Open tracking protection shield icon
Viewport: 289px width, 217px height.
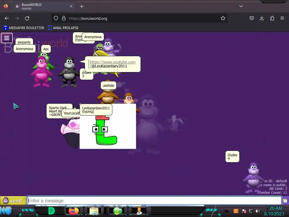coord(56,18)
